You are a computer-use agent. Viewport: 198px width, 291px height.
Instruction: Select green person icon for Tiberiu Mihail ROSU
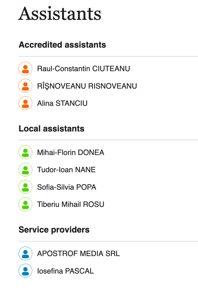(x=25, y=204)
